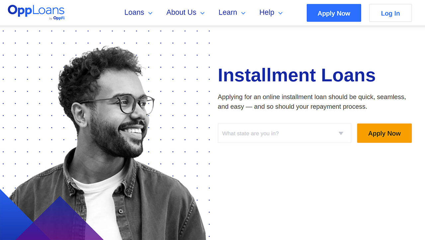Click the smiling man hero photo
Screen dimensions: 425x240
click(x=110, y=142)
